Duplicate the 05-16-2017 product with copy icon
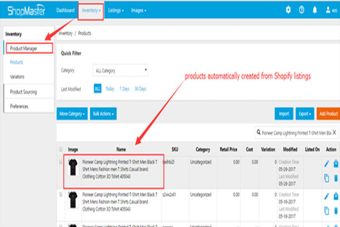 (327, 211)
